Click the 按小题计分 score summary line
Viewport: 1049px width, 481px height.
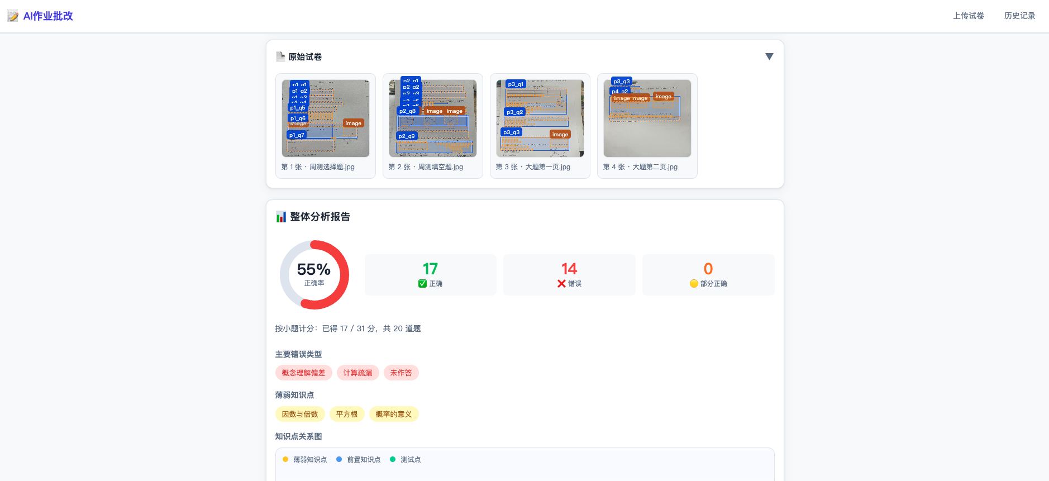(x=348, y=328)
